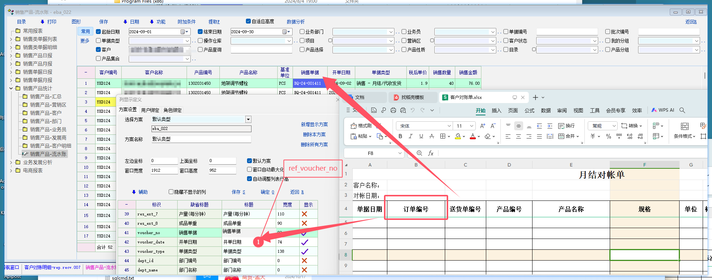The width and height of the screenshot is (712, 280).
Task: Click the underline icon in WPS
Action: pos(421,136)
